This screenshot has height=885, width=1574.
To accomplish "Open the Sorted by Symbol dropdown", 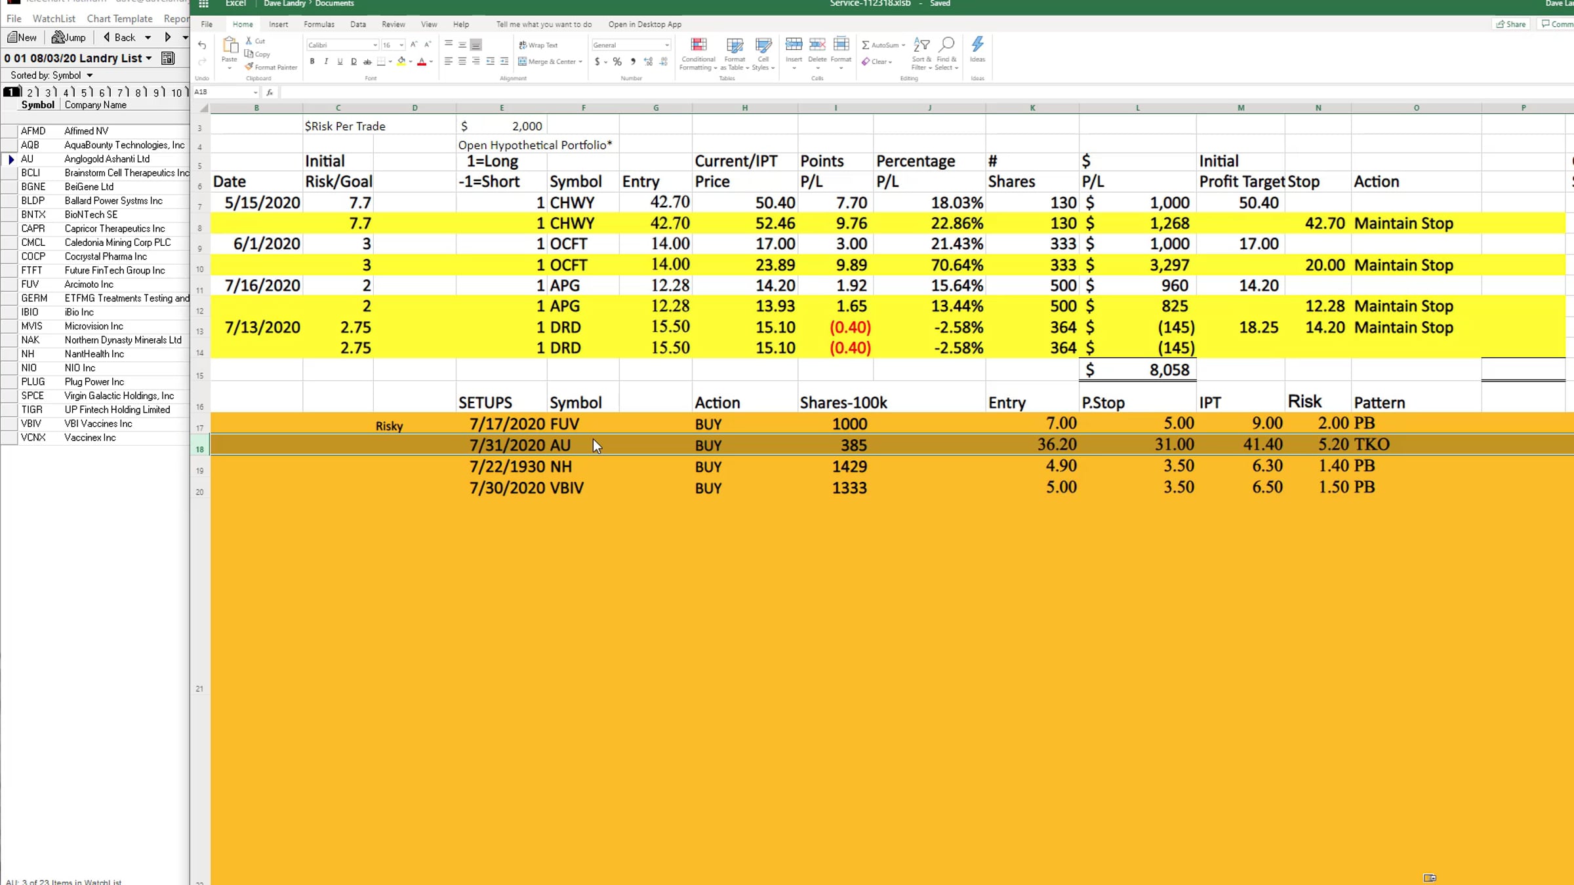I will (90, 75).
